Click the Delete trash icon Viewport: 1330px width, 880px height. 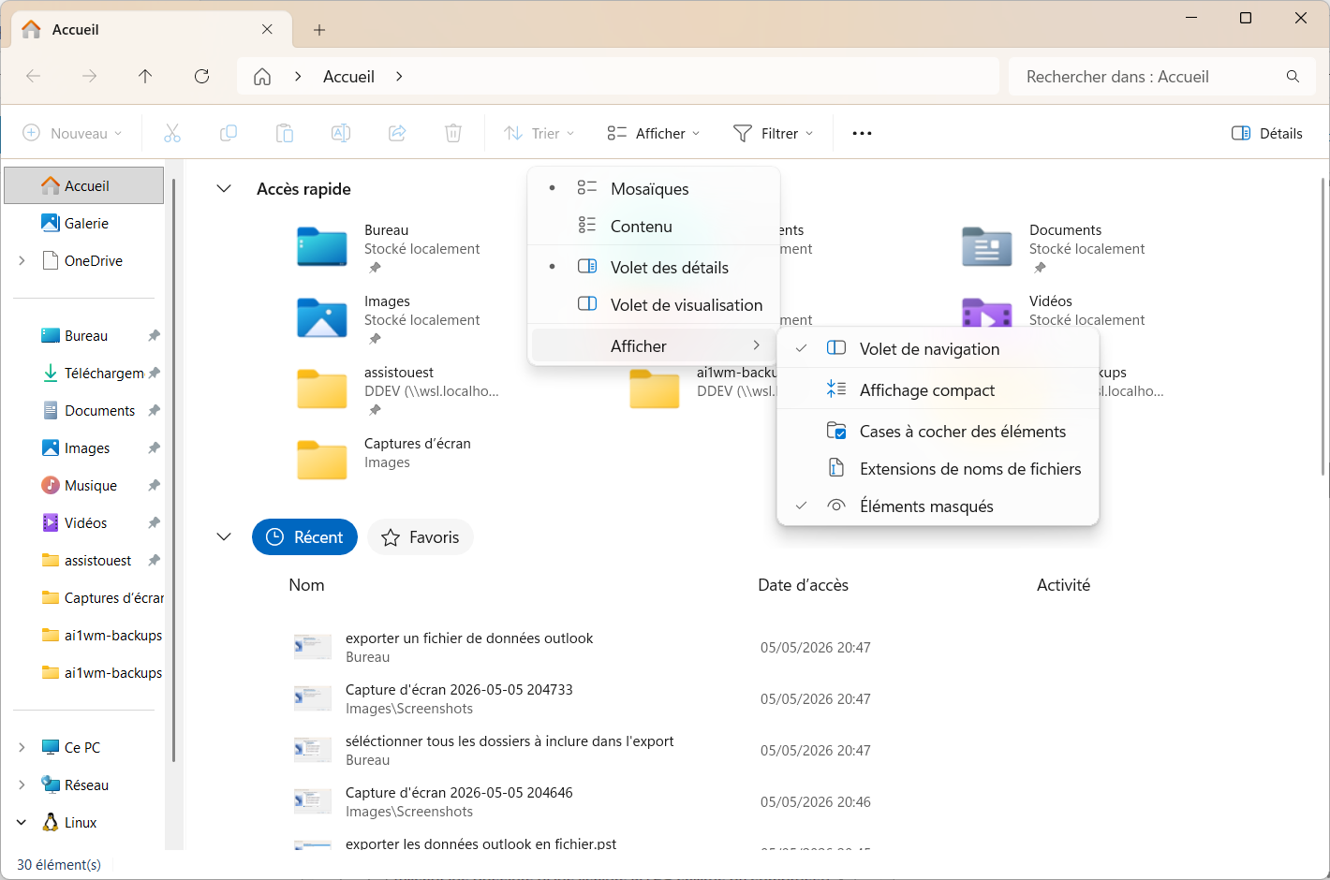click(453, 133)
